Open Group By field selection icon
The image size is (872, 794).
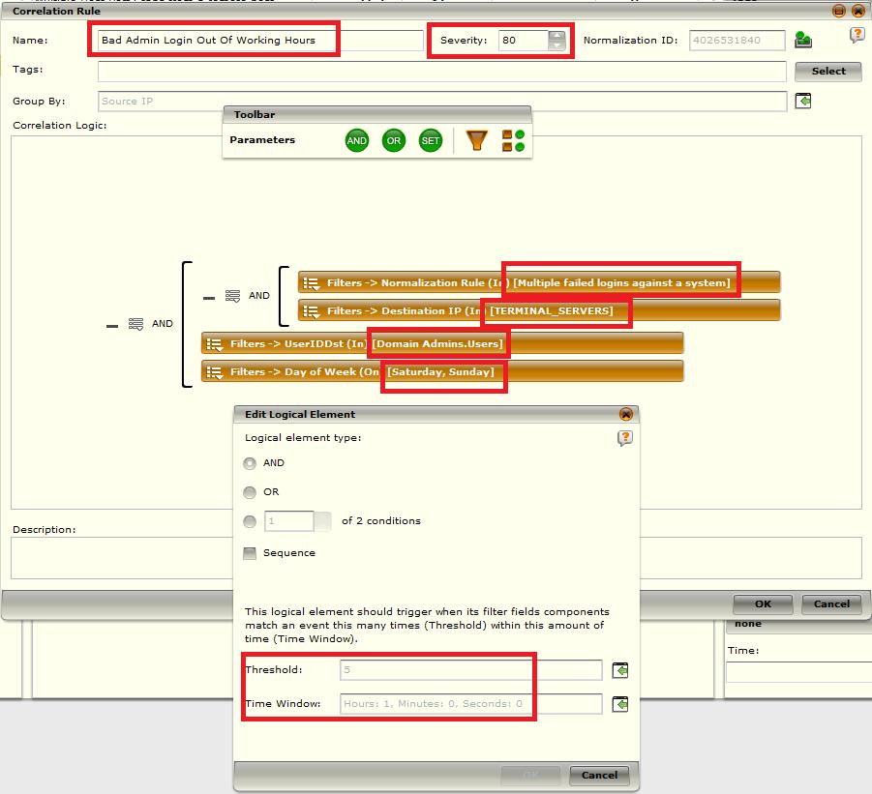coord(803,102)
